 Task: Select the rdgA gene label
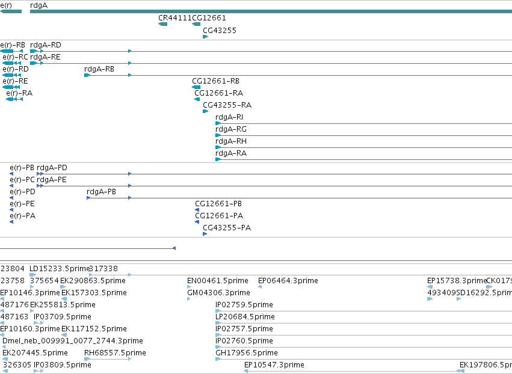(x=39, y=5)
